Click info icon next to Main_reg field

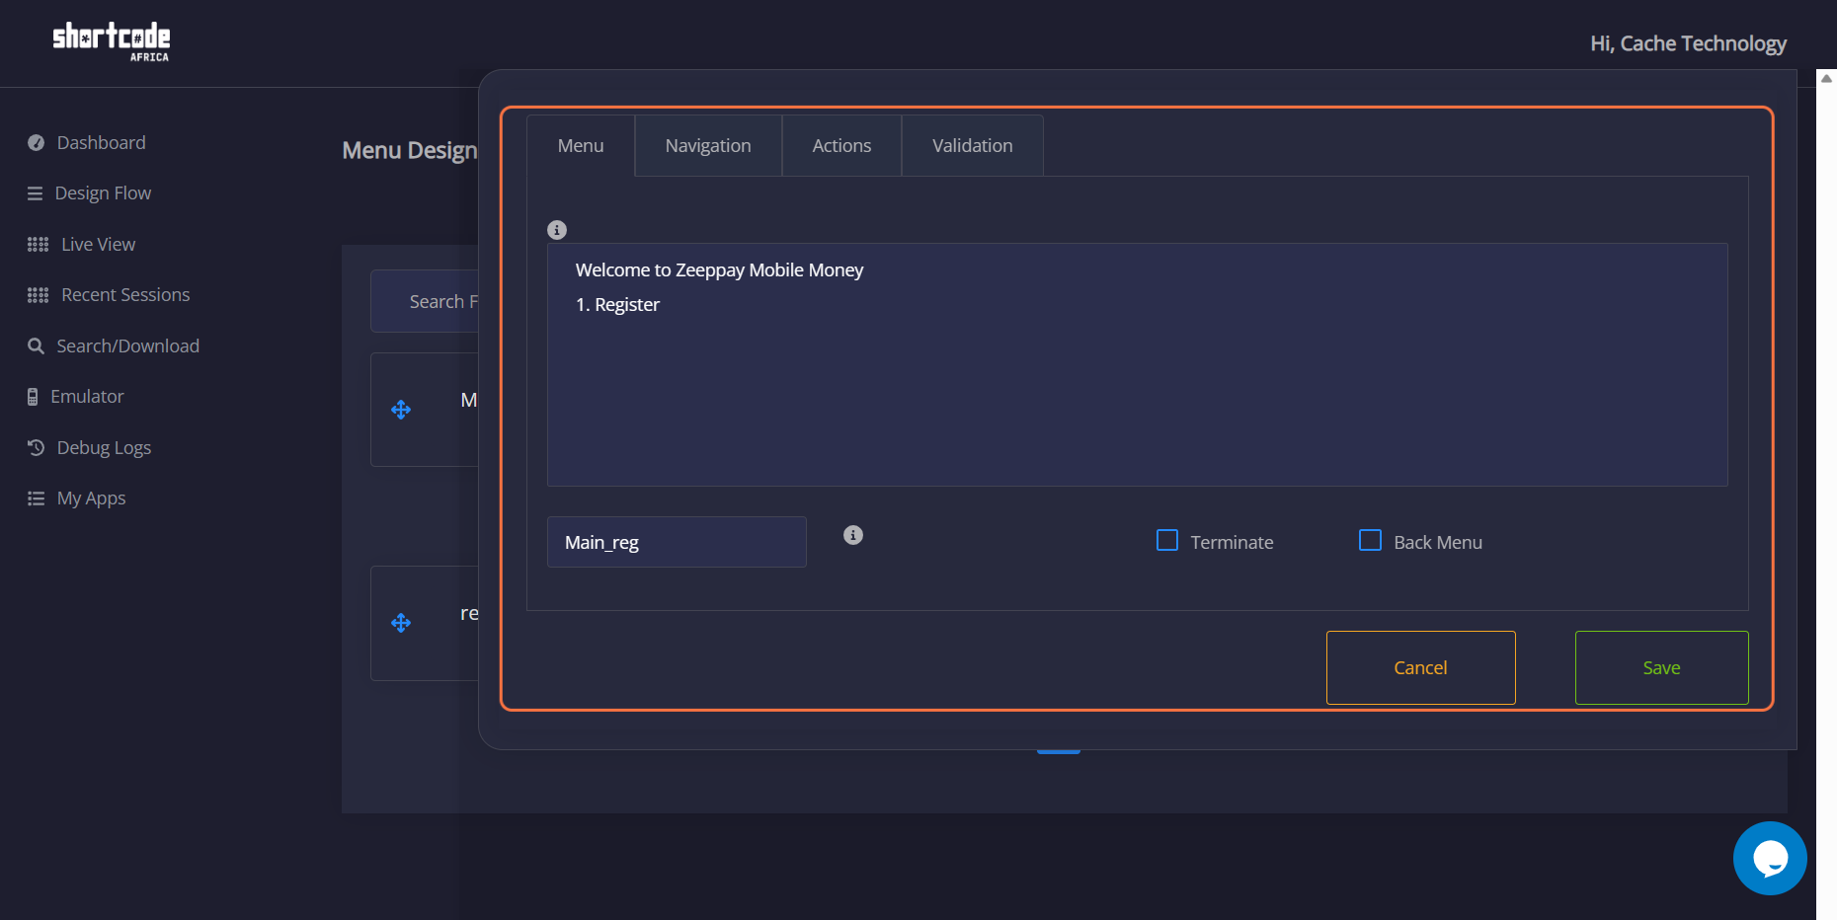pos(853,535)
